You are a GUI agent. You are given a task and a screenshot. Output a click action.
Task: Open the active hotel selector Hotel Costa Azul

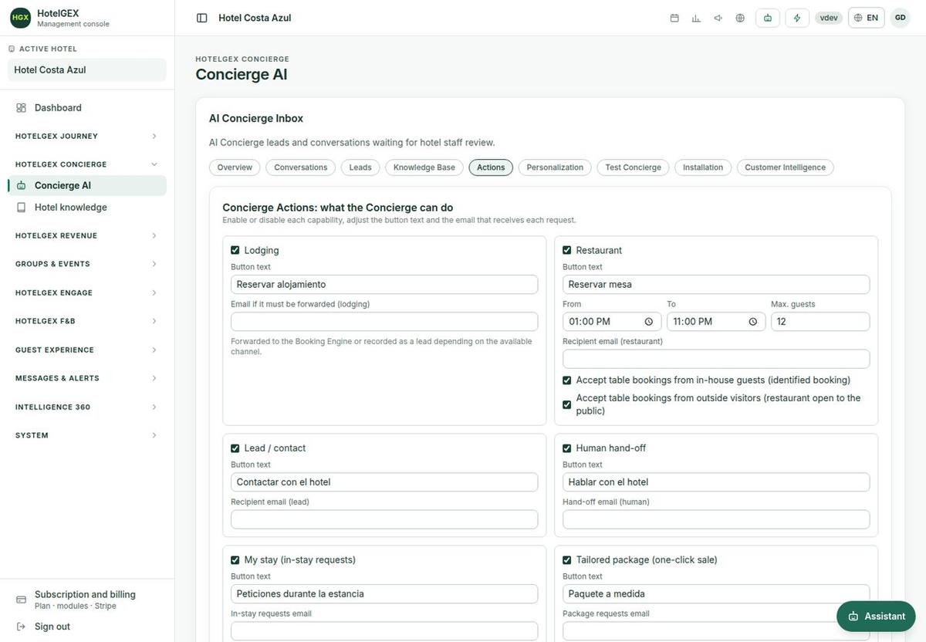(86, 70)
